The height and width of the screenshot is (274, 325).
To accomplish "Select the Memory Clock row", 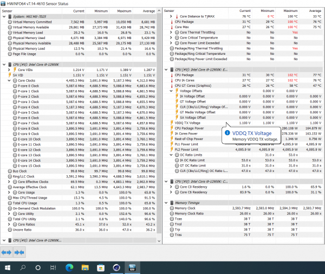I will click(x=243, y=208).
